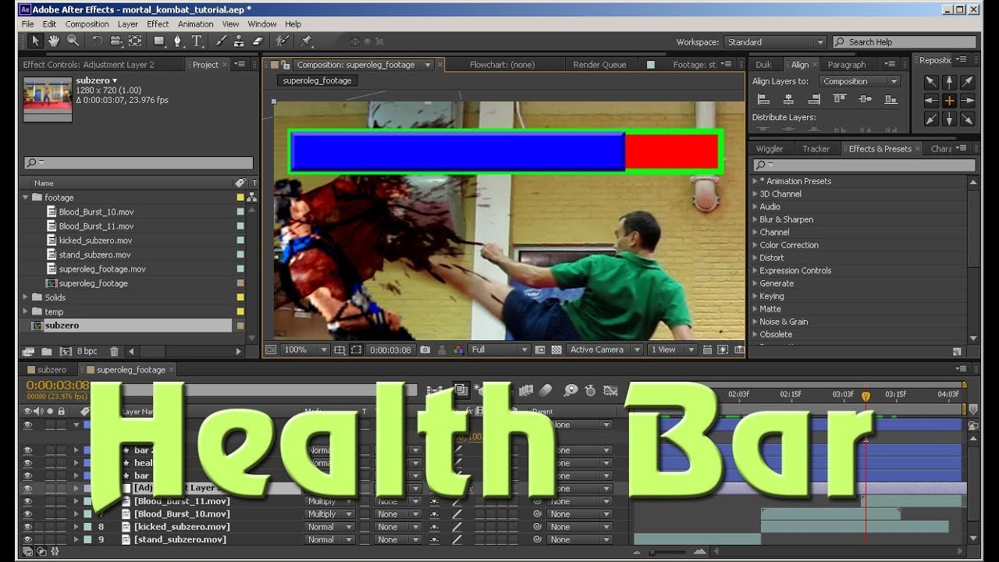Collapse the footage folder in Project
999x562 pixels.
point(27,197)
